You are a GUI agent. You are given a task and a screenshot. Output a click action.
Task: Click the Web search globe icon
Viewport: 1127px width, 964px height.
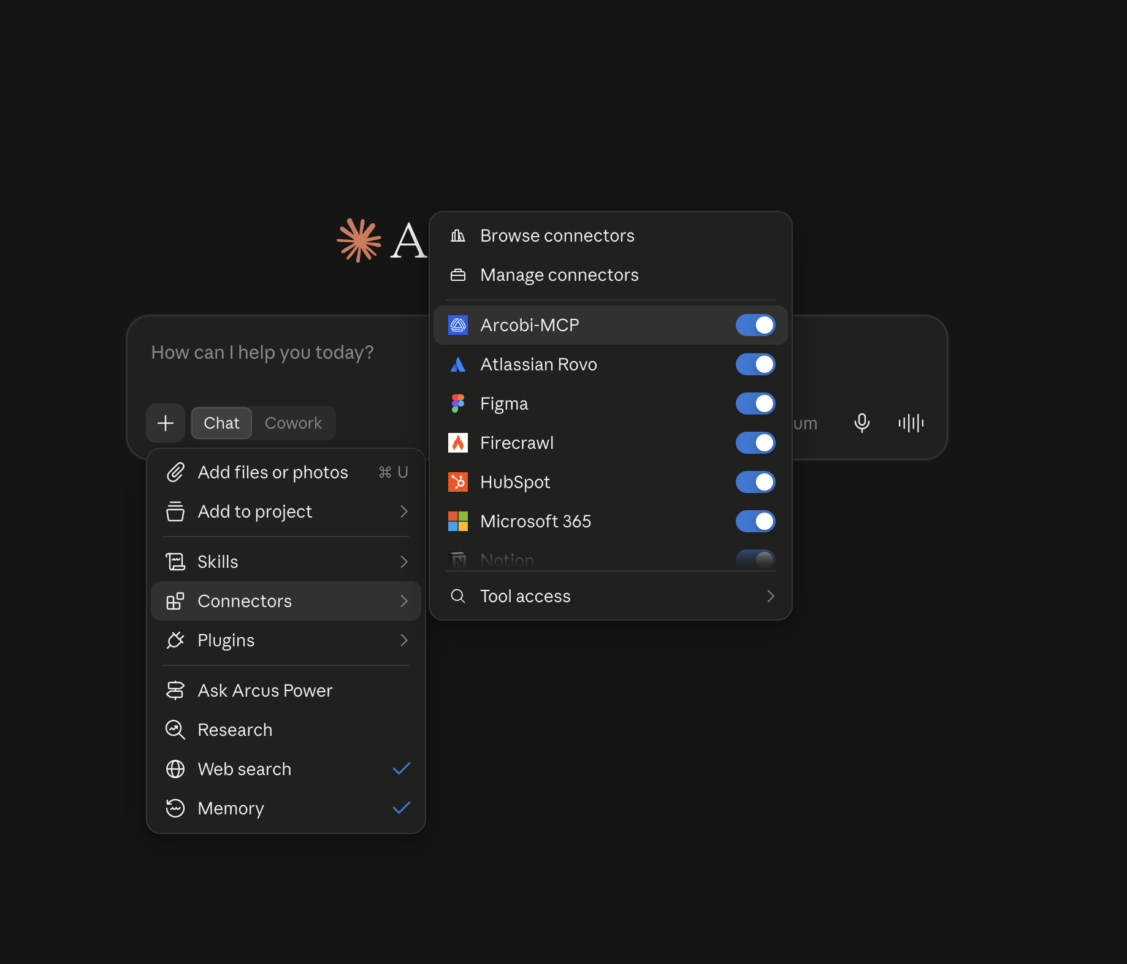175,769
